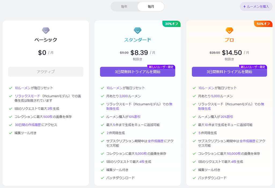Click the 30日間の作成履歴 link in Basic
The height and width of the screenshot is (188, 275).
(28, 125)
